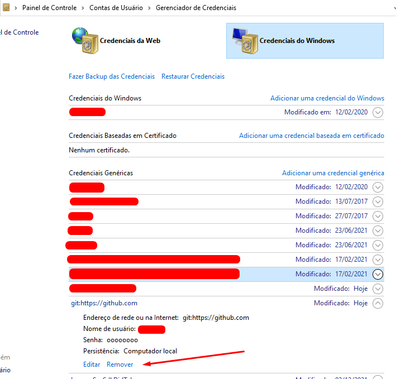
Task: Click Adicionar uma credencial do Windows
Action: point(327,98)
